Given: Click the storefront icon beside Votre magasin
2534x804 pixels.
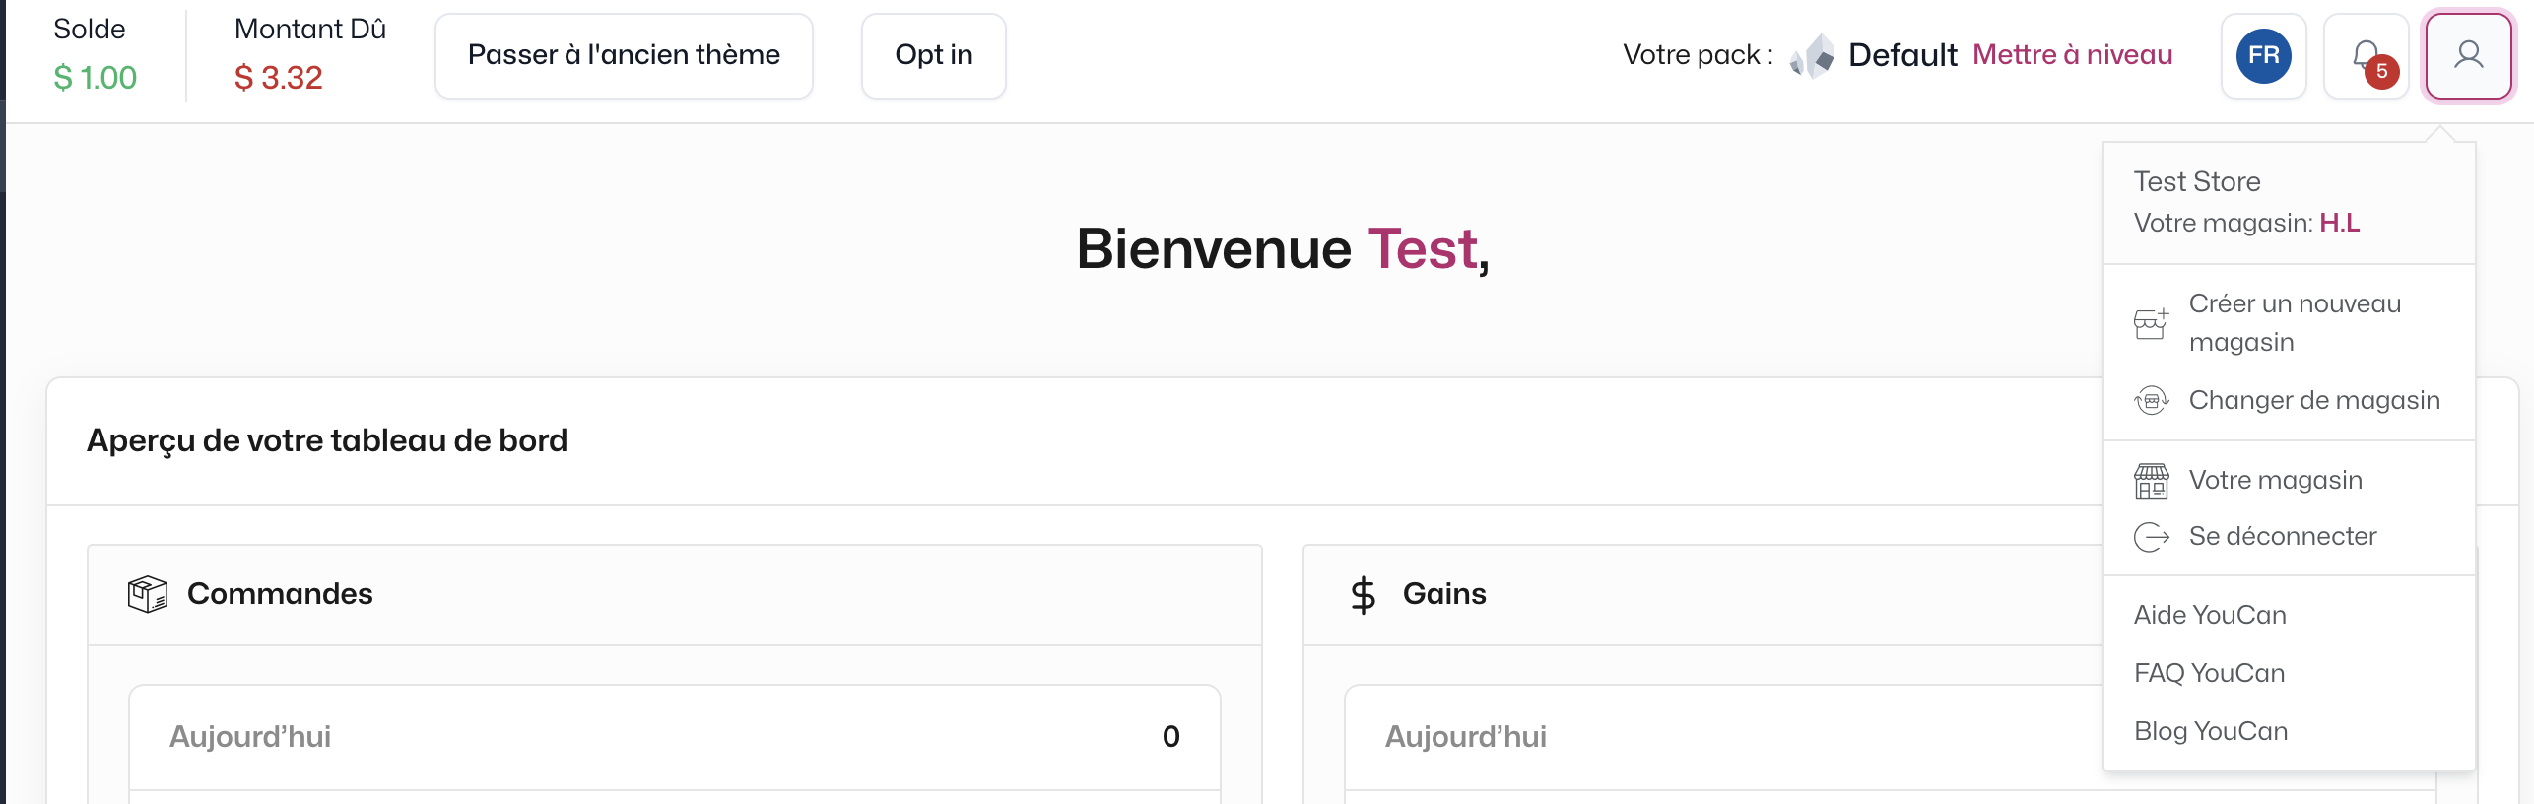Looking at the screenshot, I should pos(2151,481).
